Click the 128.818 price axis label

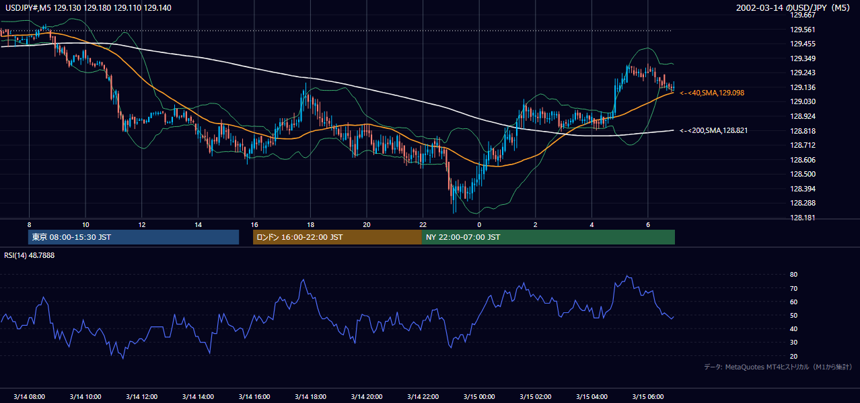[803, 131]
